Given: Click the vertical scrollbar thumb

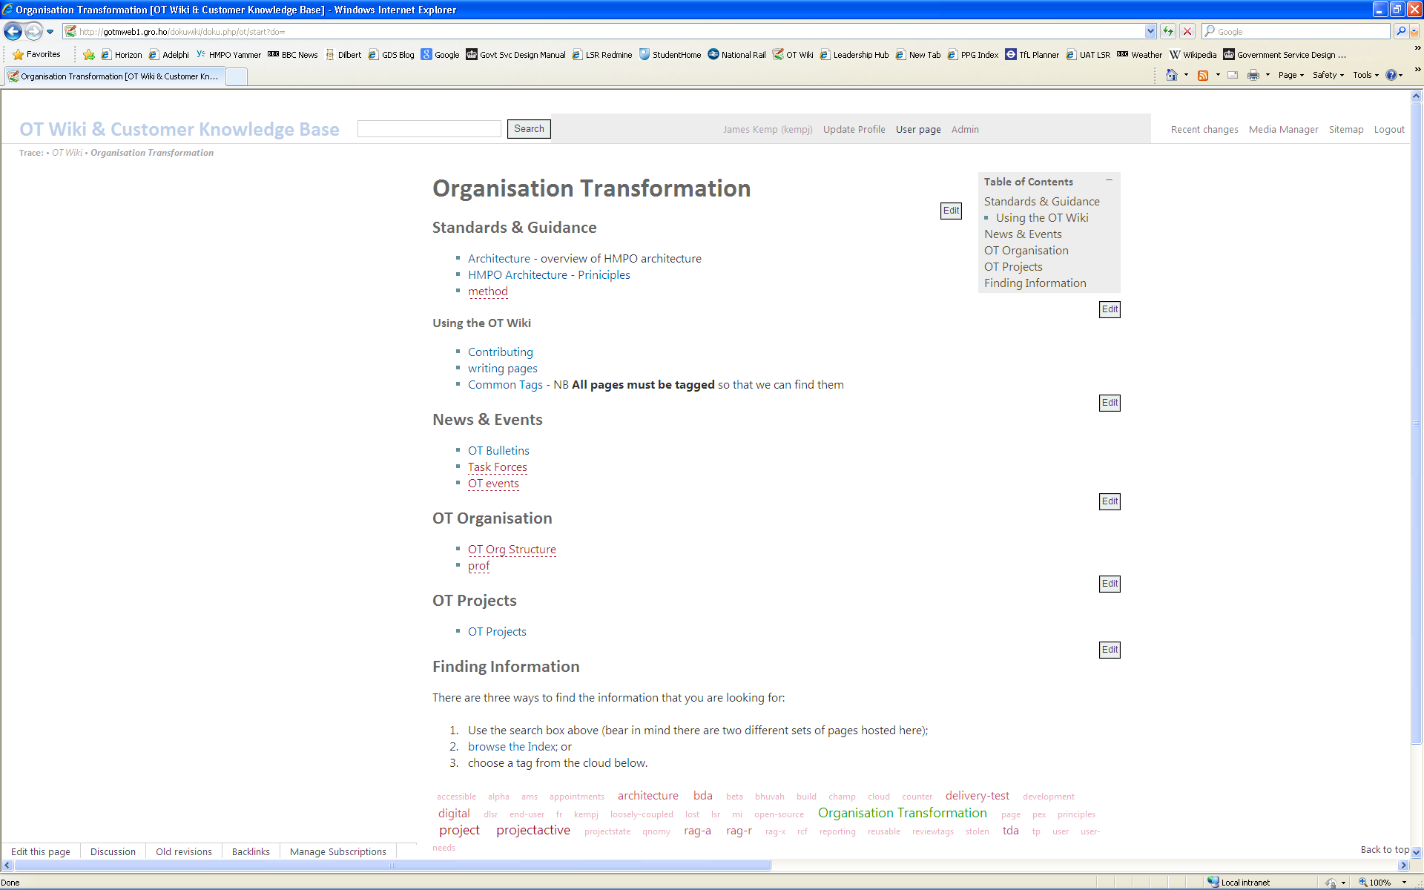Looking at the screenshot, I should click(x=1417, y=423).
